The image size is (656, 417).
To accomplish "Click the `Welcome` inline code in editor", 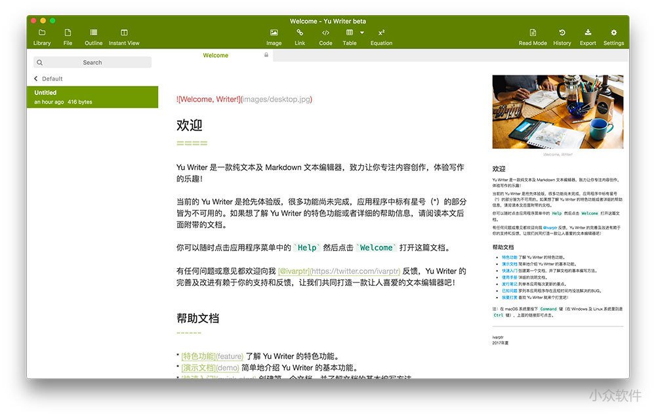I will tap(376, 248).
